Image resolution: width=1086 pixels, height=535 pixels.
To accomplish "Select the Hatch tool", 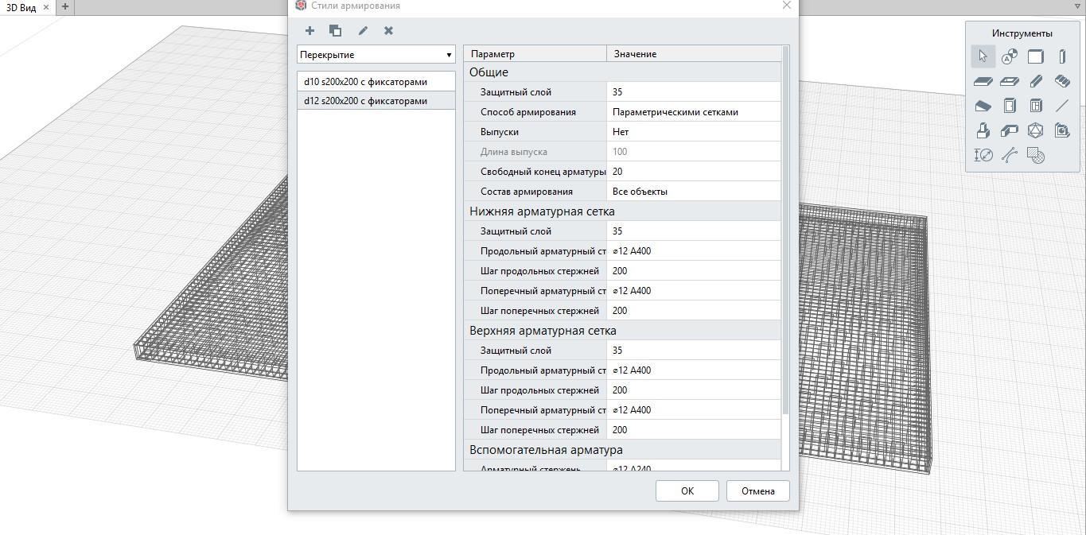I will (x=1036, y=155).
